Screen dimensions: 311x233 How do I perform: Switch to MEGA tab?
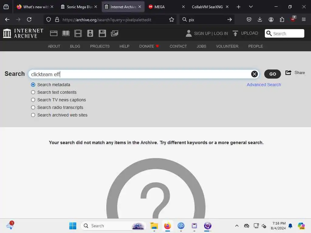pyautogui.click(x=167, y=7)
